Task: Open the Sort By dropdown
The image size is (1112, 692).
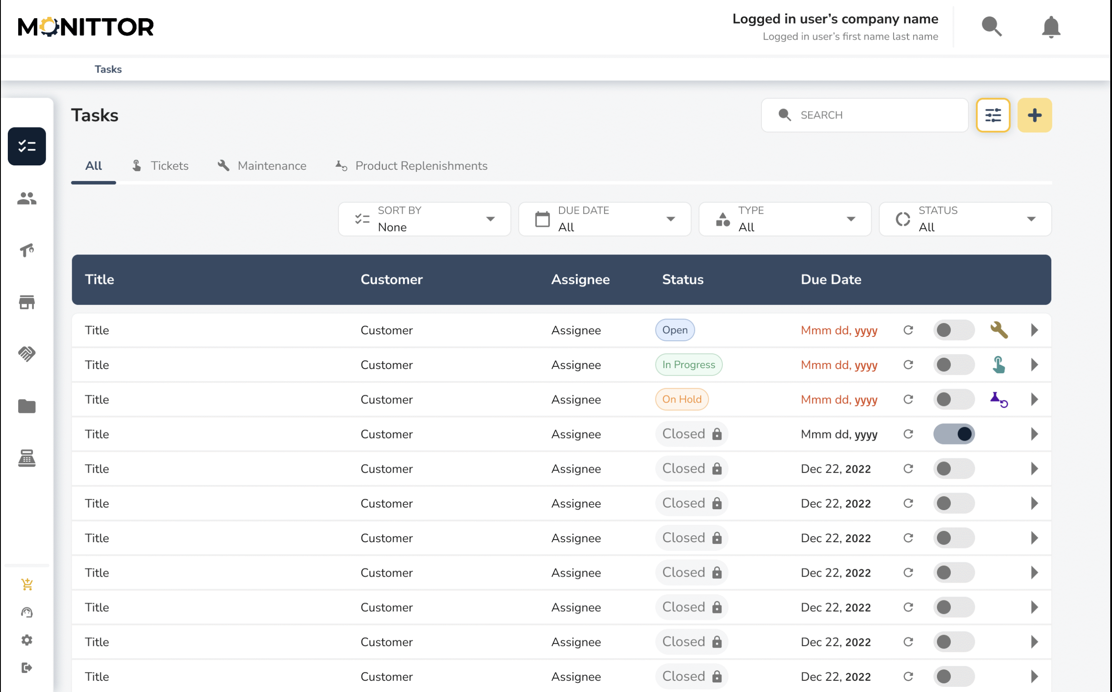Action: point(424,219)
